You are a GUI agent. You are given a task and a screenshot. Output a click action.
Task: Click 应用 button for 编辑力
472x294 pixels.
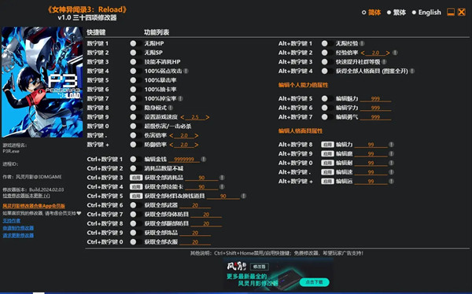[x=327, y=145]
